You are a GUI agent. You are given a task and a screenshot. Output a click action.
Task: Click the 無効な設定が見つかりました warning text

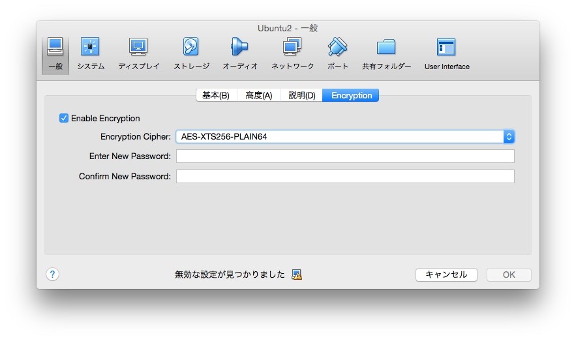click(230, 274)
